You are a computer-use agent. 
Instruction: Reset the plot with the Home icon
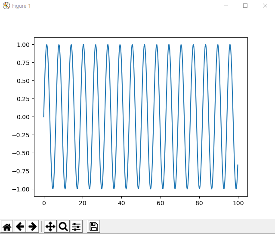point(7,227)
